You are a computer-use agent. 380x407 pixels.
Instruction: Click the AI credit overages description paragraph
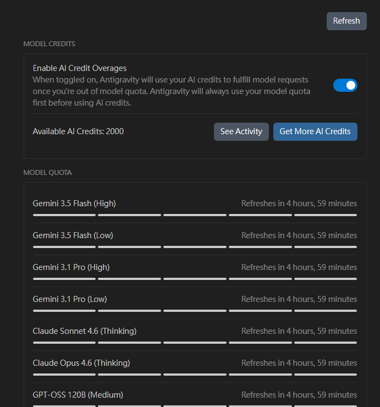click(172, 91)
